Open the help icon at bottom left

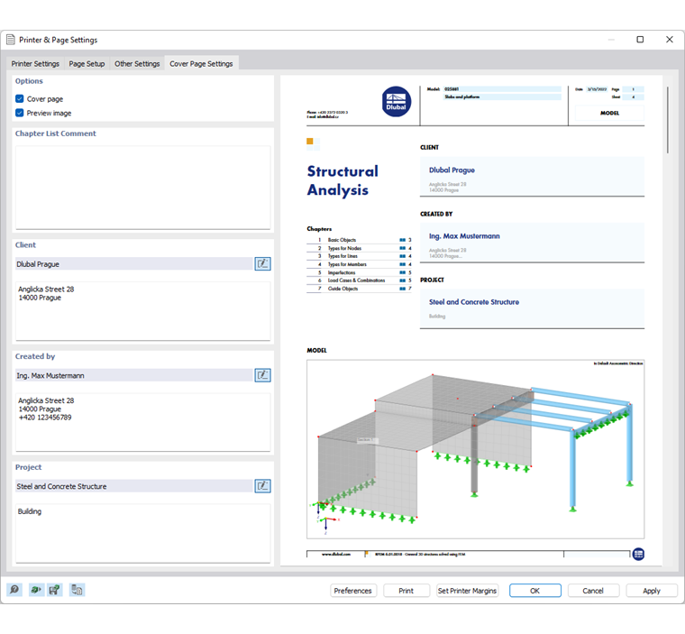coord(14,590)
